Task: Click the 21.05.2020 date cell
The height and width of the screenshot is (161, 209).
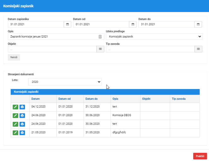Action: tap(43, 133)
